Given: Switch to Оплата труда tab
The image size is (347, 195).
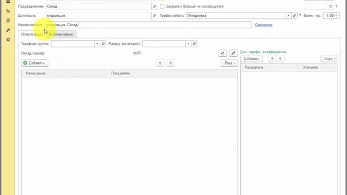Looking at the screenshot, I should (33, 34).
